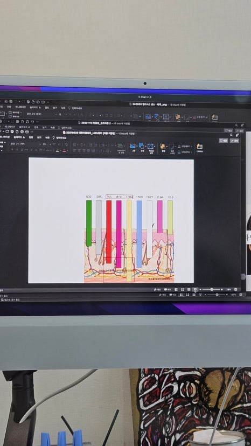Click the Picture insert icon in ribbon
The image size is (251, 446).
[x=133, y=146]
